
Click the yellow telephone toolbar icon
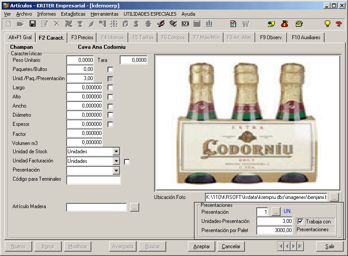[299, 24]
